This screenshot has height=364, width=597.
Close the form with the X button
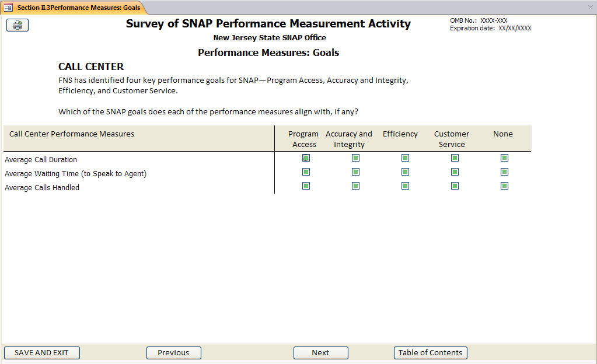(590, 8)
